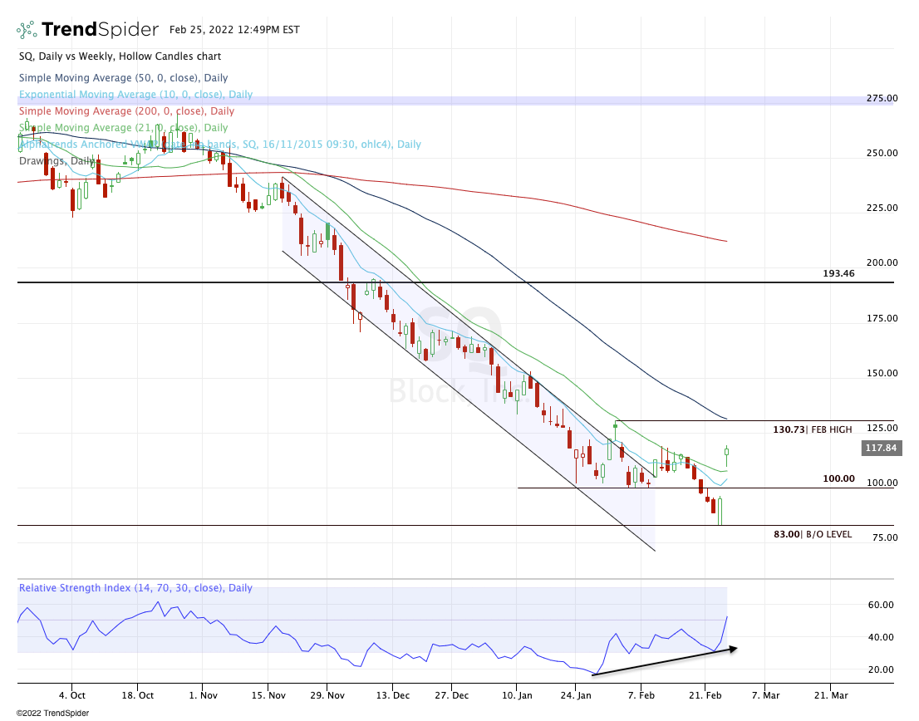919x721 pixels.
Task: Click the end of the red 200-day average line
Action: pyautogui.click(x=725, y=241)
